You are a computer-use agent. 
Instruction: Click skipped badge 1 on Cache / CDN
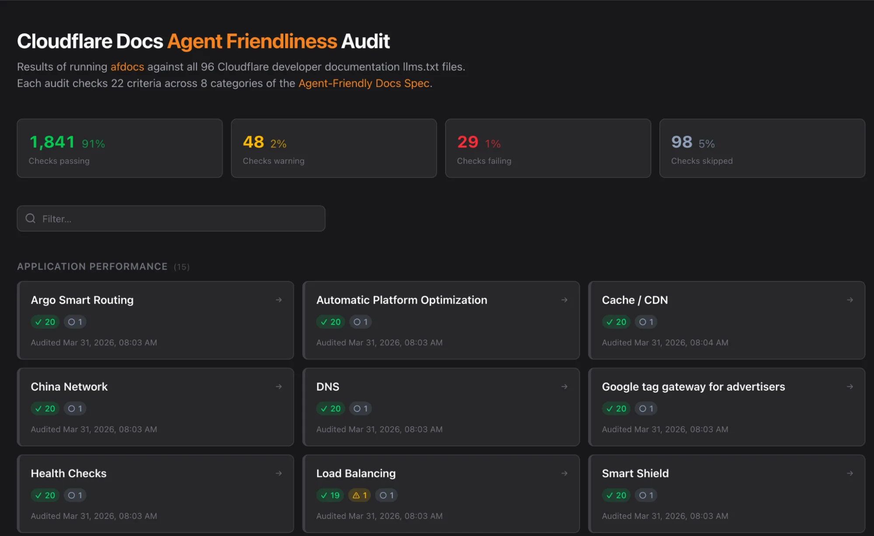pos(646,322)
